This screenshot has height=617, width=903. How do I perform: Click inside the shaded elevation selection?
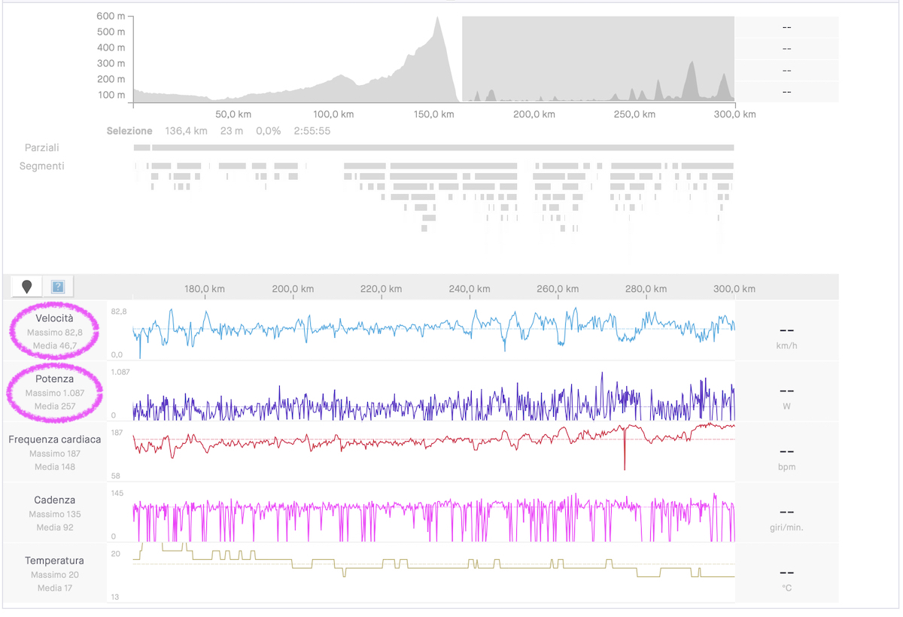tap(597, 59)
